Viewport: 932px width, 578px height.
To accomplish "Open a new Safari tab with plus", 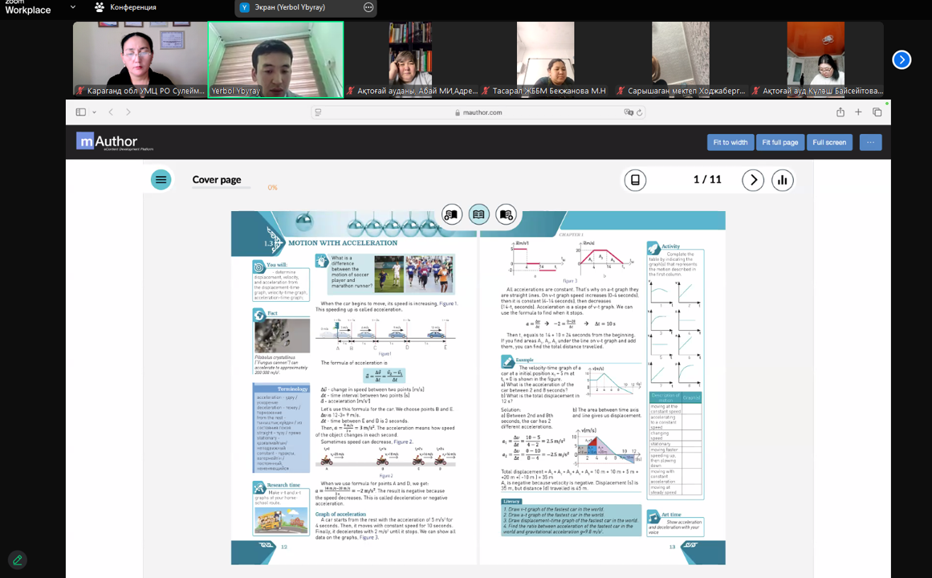I will 858,112.
